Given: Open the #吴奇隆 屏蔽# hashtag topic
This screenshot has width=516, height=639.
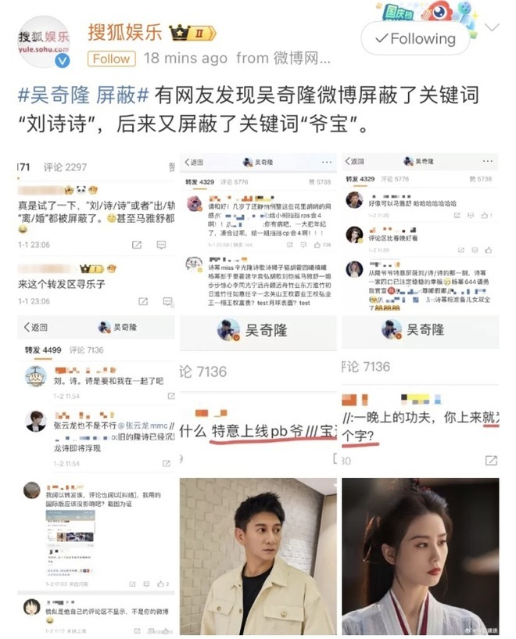Looking at the screenshot, I should click(x=84, y=95).
